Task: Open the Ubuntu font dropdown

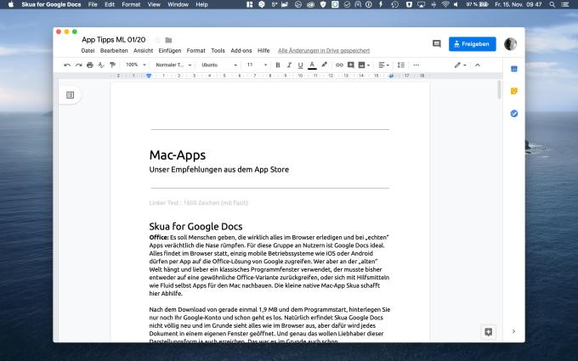Action: pos(219,65)
